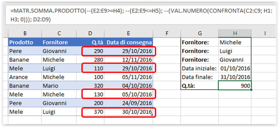This screenshot has height=127, width=279.
Task: Click the quantity cell containing 290
Action: point(90,51)
